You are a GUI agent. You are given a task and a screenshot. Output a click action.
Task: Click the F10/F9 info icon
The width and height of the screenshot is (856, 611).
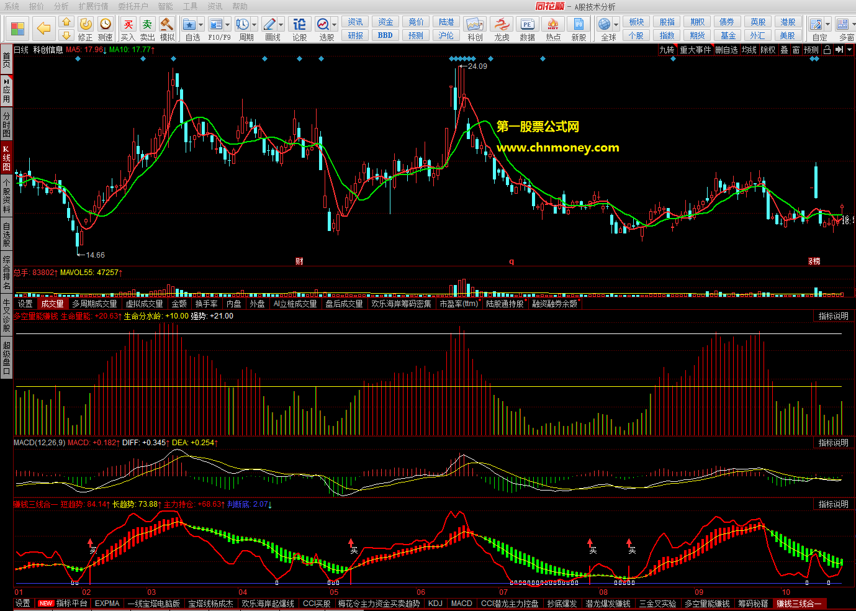point(215,24)
